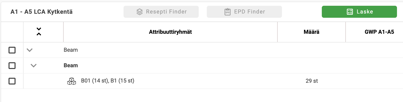Screen dimensions: 403x102
Task: Select the top-level Beam row label
Action: click(x=71, y=50)
